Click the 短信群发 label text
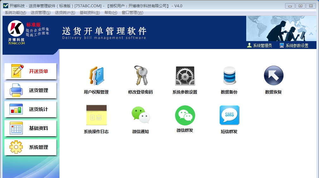Screen dimensions: 319x178 [229, 132]
